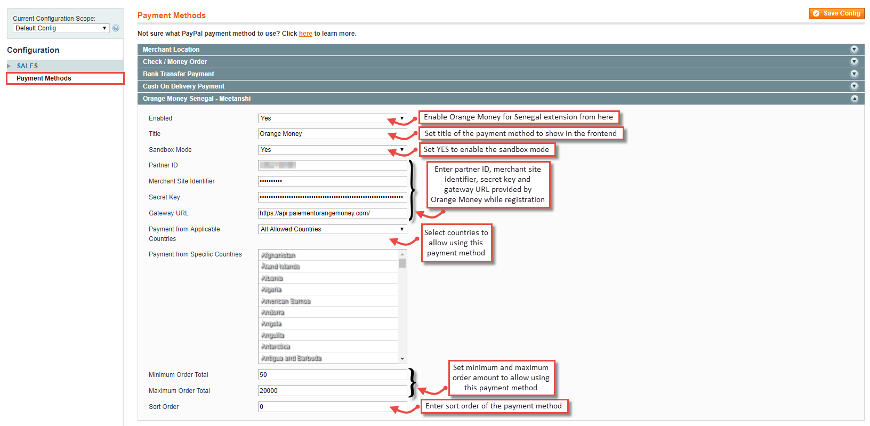Screen dimensions: 870x426
Task: Click the Secret Key field
Action: click(333, 197)
